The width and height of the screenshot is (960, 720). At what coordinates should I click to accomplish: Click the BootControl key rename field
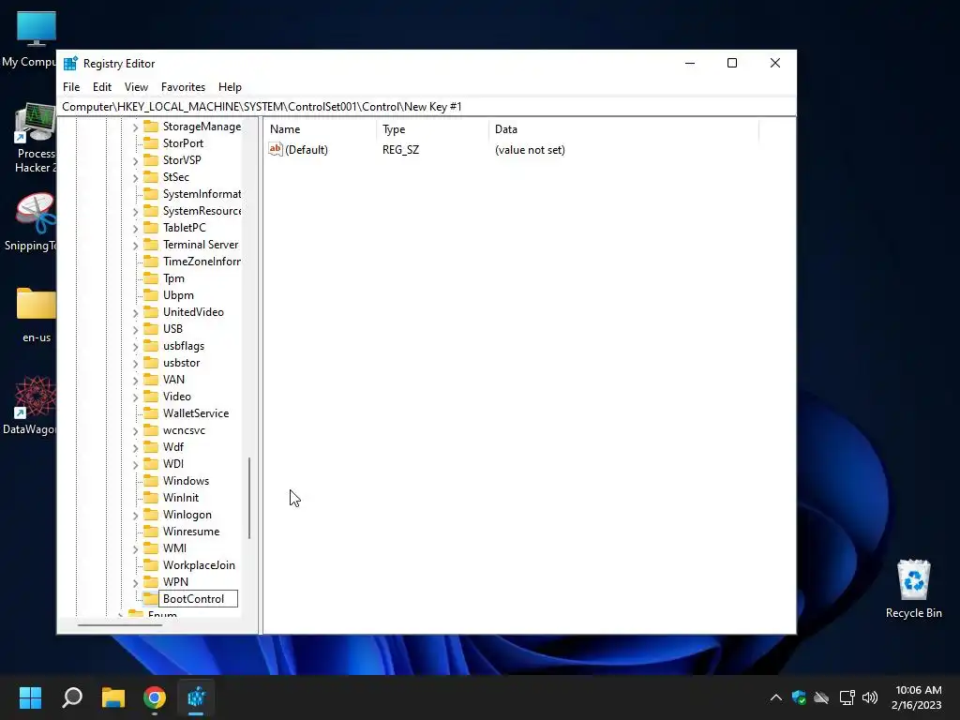pos(198,599)
